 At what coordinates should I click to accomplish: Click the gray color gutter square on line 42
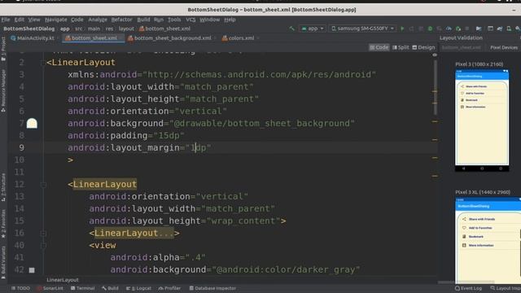[x=32, y=270]
